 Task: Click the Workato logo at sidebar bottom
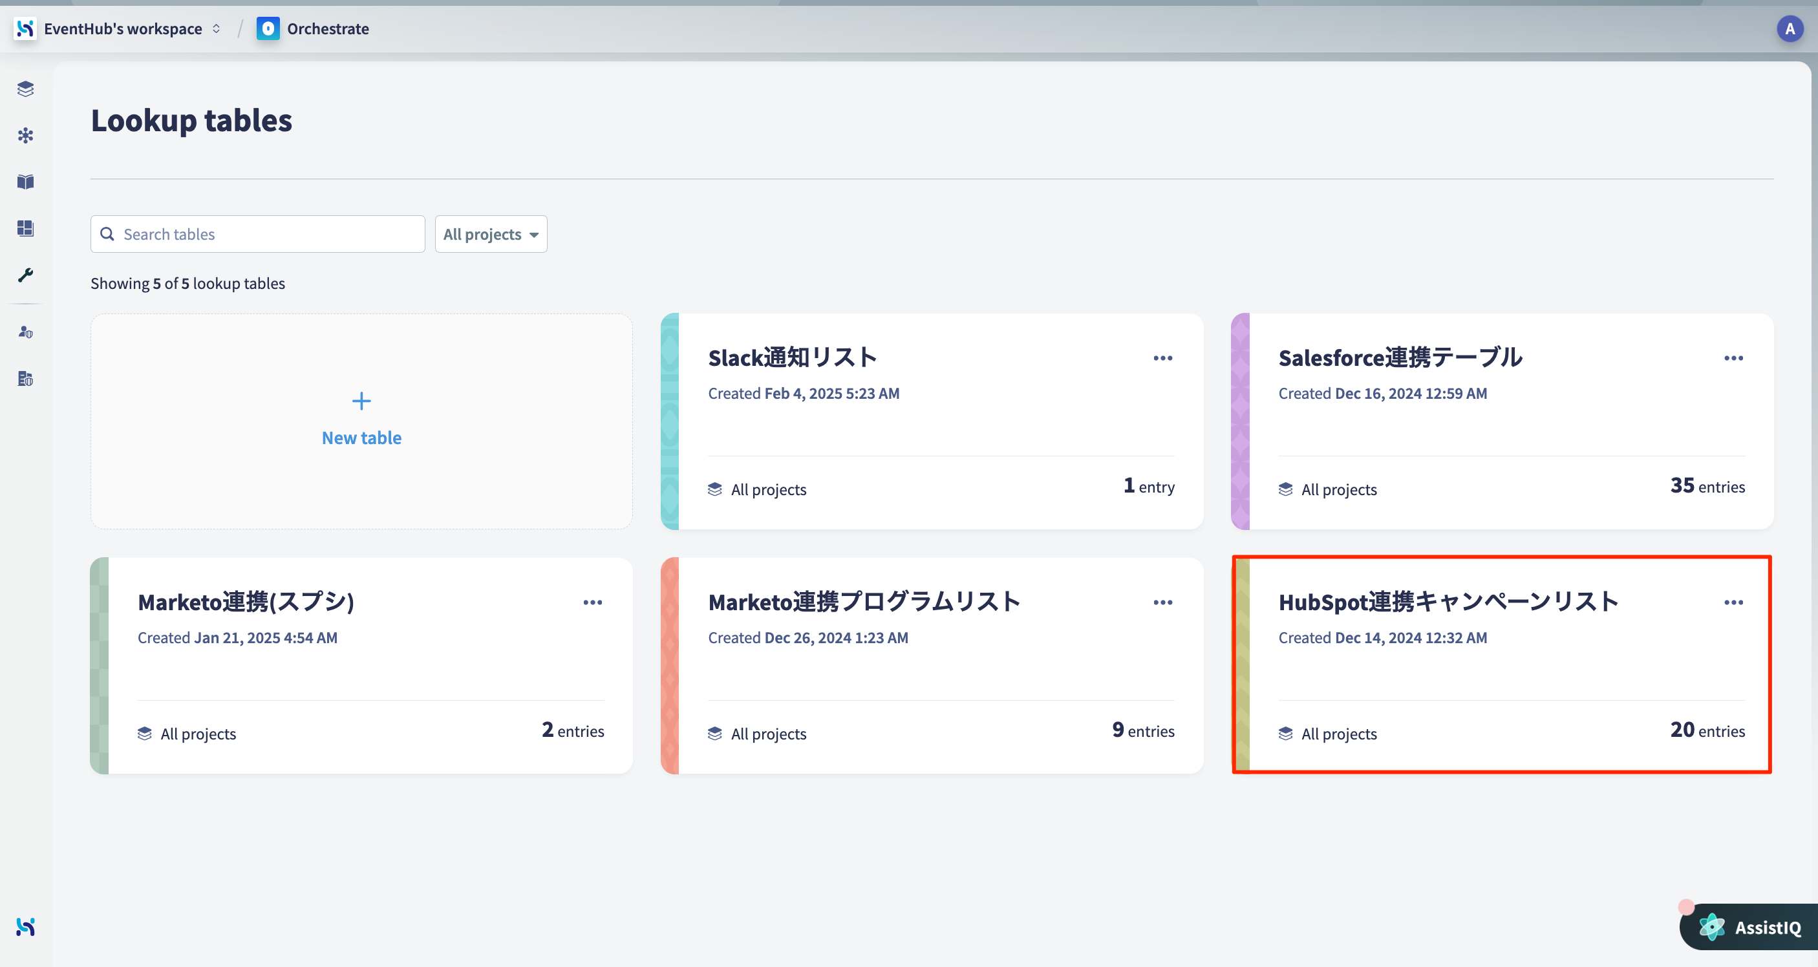(25, 927)
